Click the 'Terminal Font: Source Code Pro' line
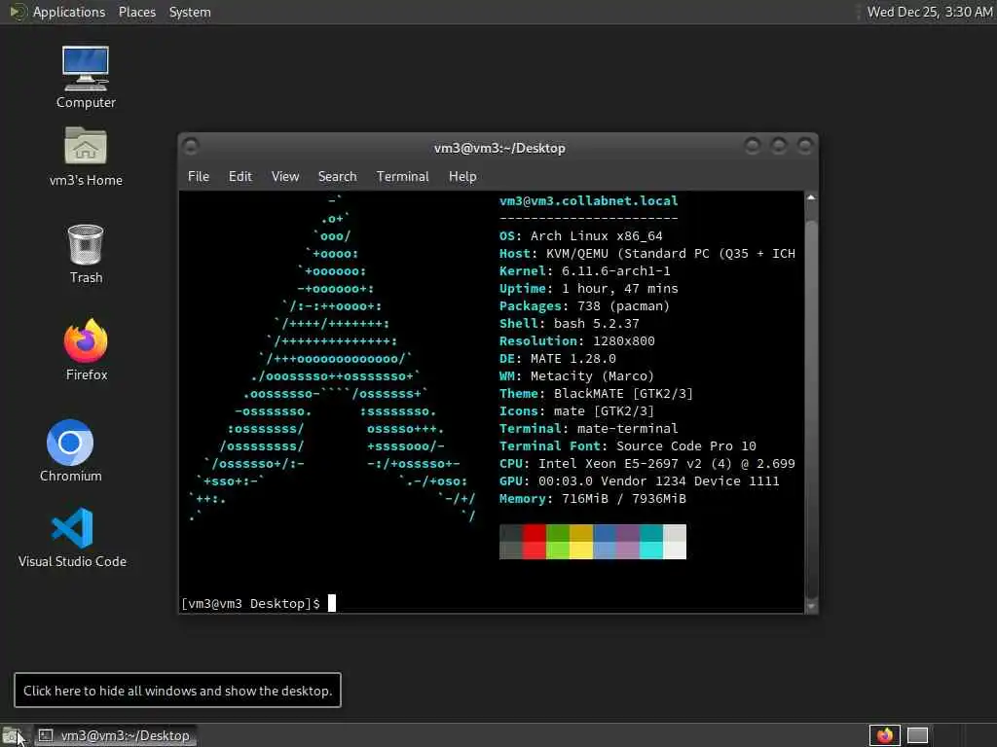The image size is (997, 747). (x=628, y=445)
